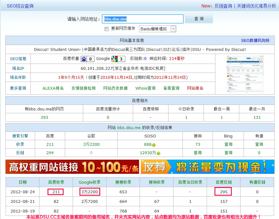
Task: Focus the website address input field
Action: (x=143, y=19)
